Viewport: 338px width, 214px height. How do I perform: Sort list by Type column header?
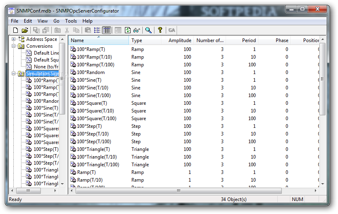[145, 40]
